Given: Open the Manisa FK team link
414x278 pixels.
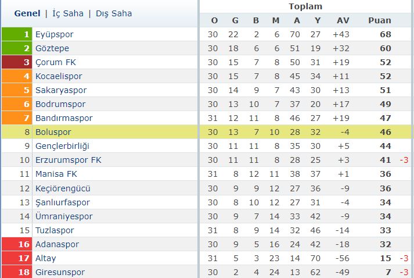Looking at the screenshot, I should [x=56, y=174].
